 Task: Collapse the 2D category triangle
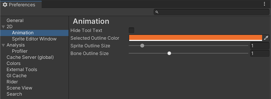click(x=3, y=27)
